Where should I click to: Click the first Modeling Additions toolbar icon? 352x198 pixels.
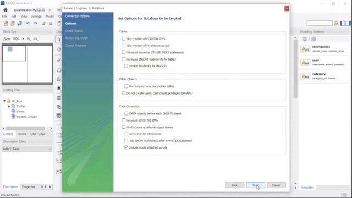click(x=305, y=39)
